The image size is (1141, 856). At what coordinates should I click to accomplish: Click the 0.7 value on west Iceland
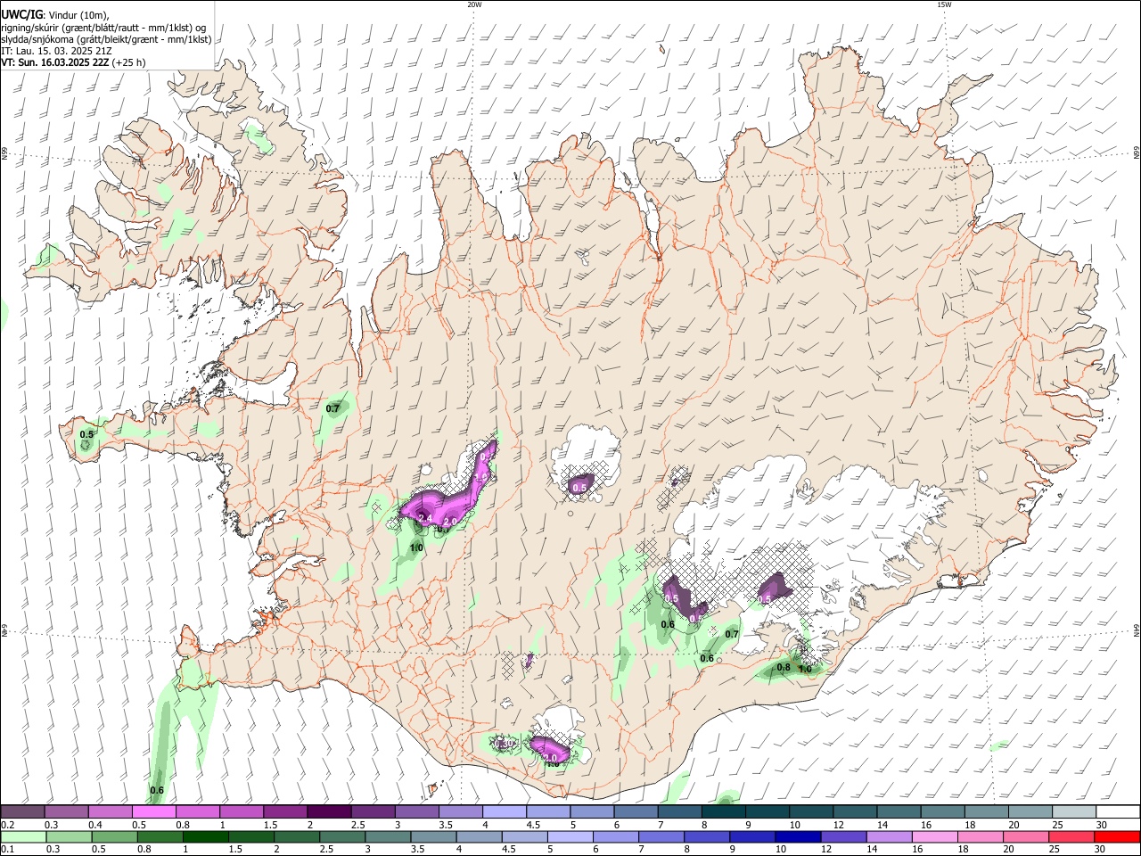click(332, 408)
